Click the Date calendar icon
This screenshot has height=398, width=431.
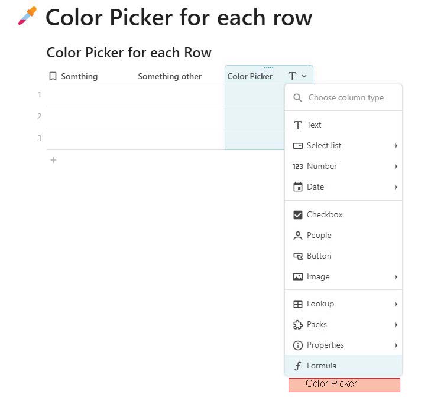click(298, 187)
